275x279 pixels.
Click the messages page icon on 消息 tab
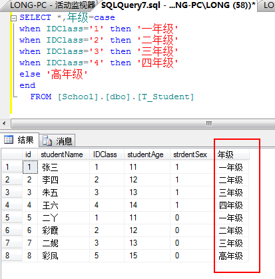(x=47, y=140)
